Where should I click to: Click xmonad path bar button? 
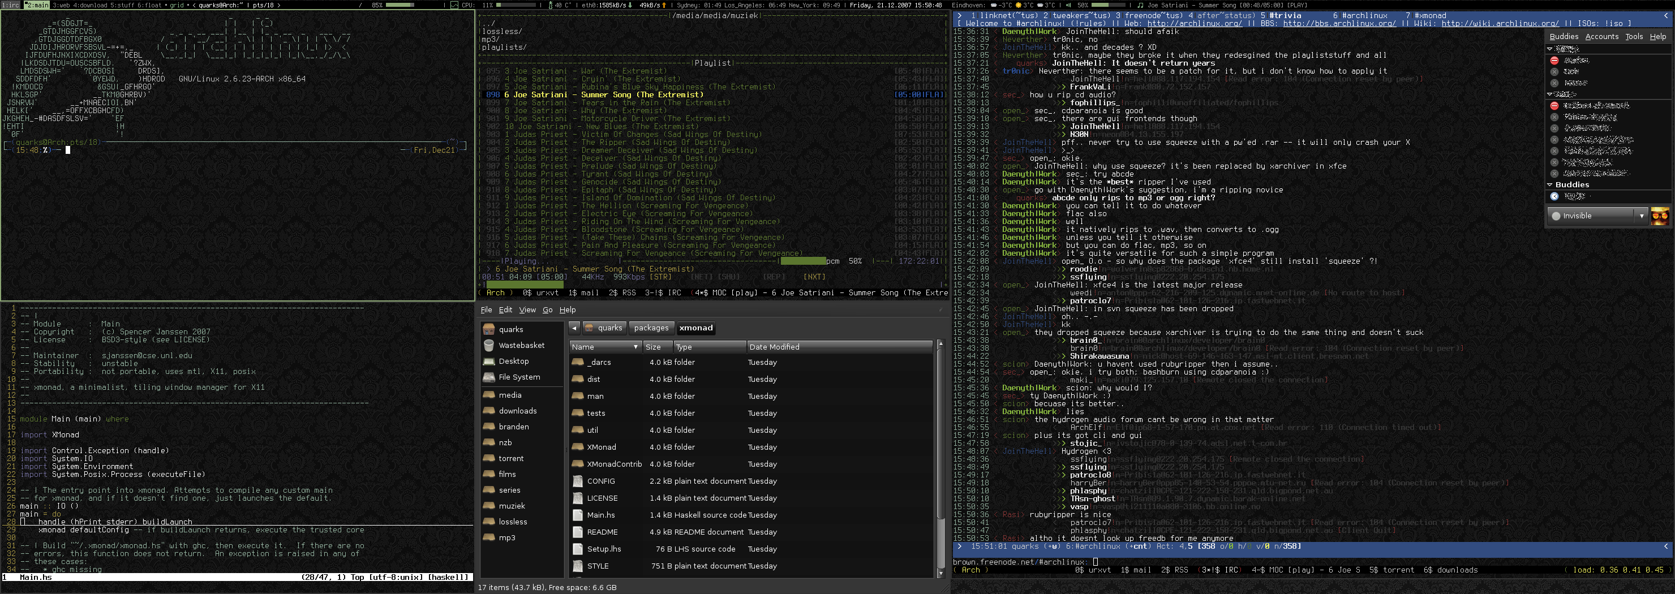pos(696,328)
